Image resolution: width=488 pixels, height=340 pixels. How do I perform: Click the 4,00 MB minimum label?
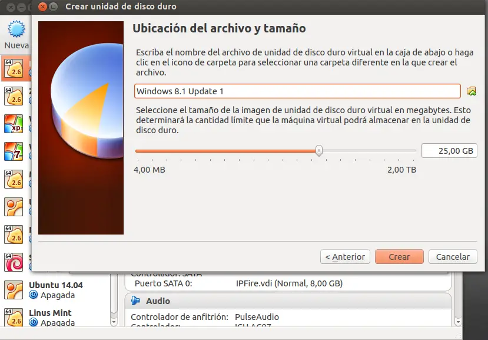click(150, 170)
